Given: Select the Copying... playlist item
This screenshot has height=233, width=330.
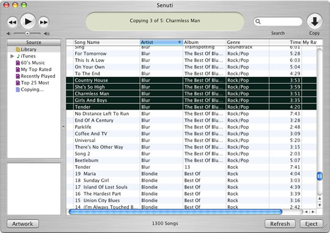Looking at the screenshot, I should click(x=32, y=89).
